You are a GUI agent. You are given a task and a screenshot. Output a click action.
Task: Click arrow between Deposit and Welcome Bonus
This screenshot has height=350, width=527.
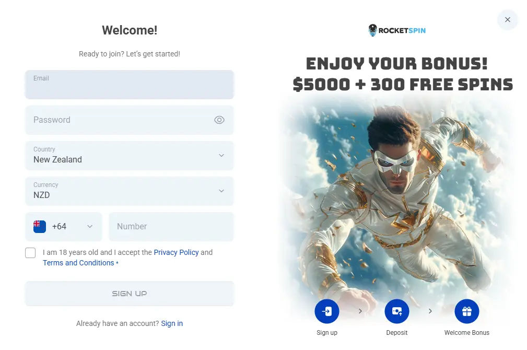[430, 311]
